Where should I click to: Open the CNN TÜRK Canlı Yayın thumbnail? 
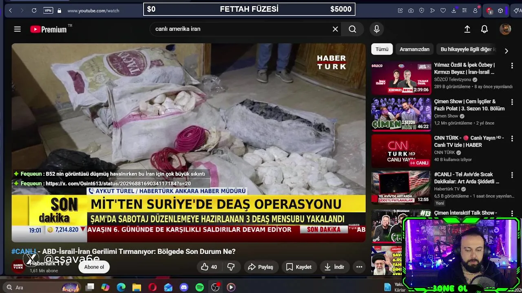tap(401, 151)
